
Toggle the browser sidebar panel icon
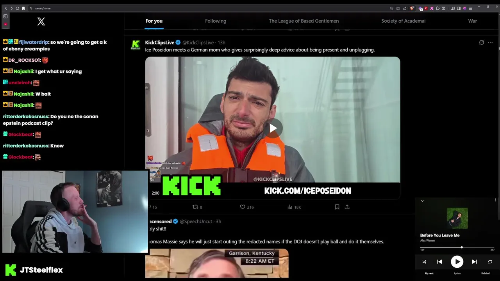(x=5, y=16)
